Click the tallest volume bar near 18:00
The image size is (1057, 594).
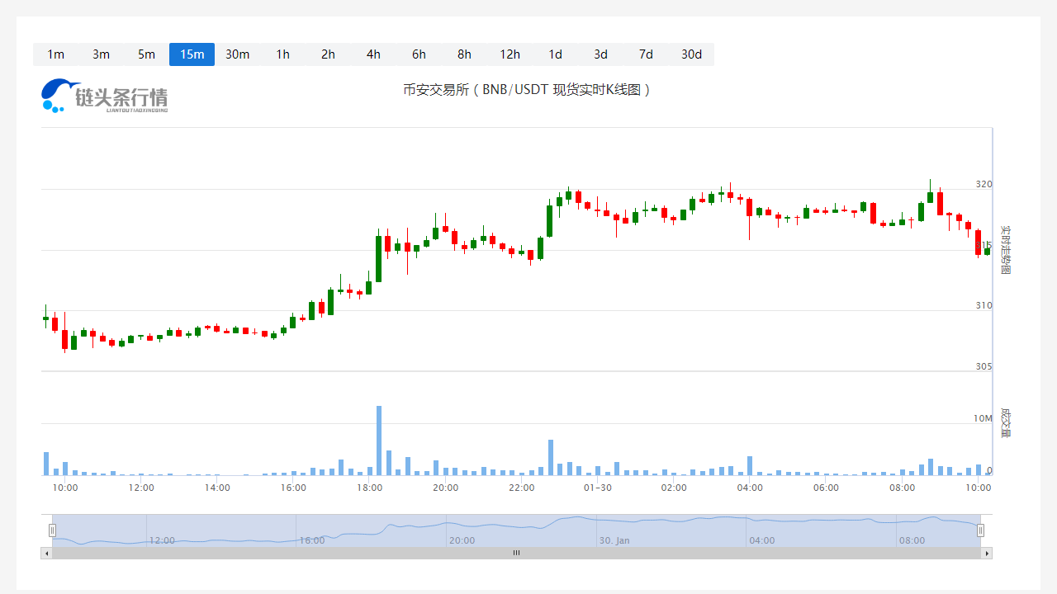[379, 441]
